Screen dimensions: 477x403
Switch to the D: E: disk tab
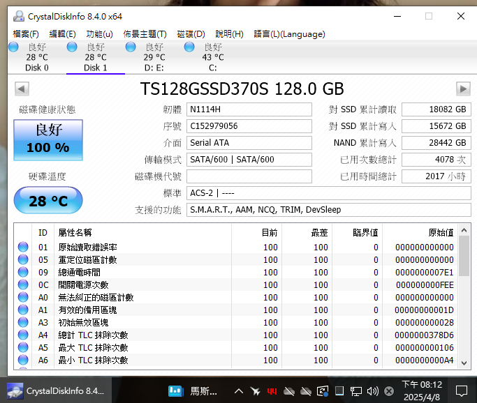[154, 57]
